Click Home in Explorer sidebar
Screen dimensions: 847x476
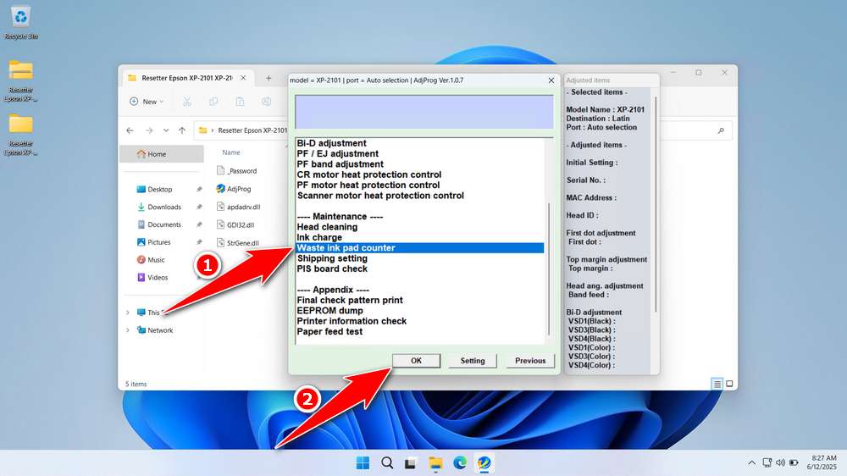coord(162,154)
